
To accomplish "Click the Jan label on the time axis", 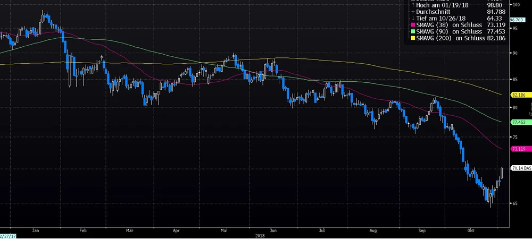I will (36, 231).
